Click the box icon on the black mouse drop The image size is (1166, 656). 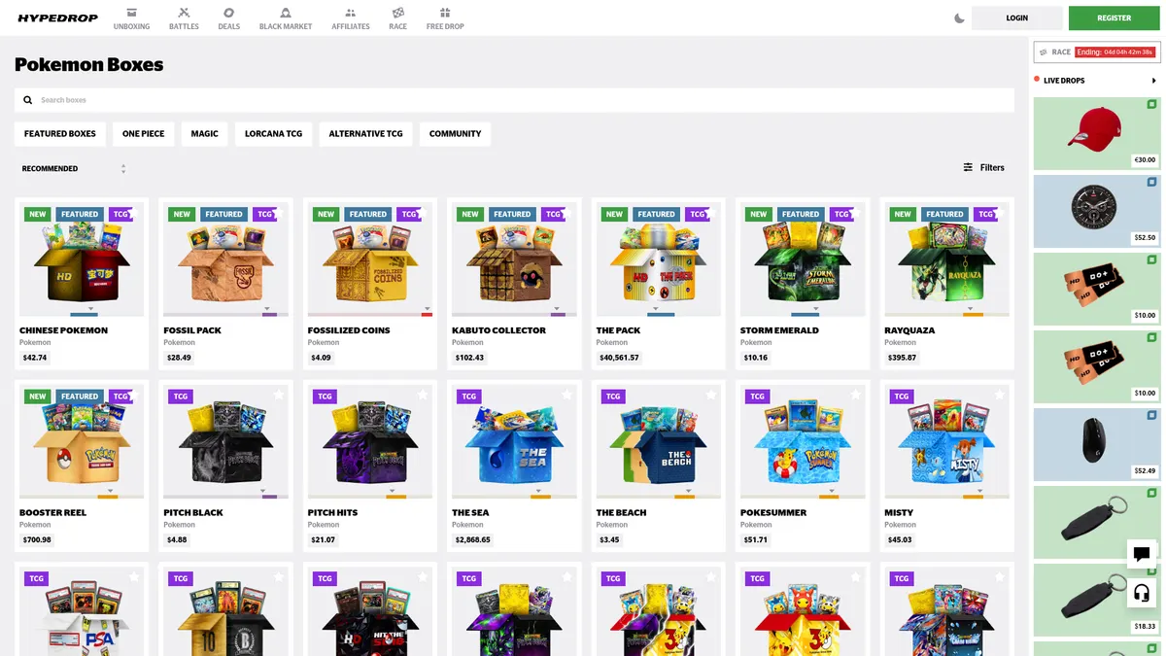[x=1151, y=415]
